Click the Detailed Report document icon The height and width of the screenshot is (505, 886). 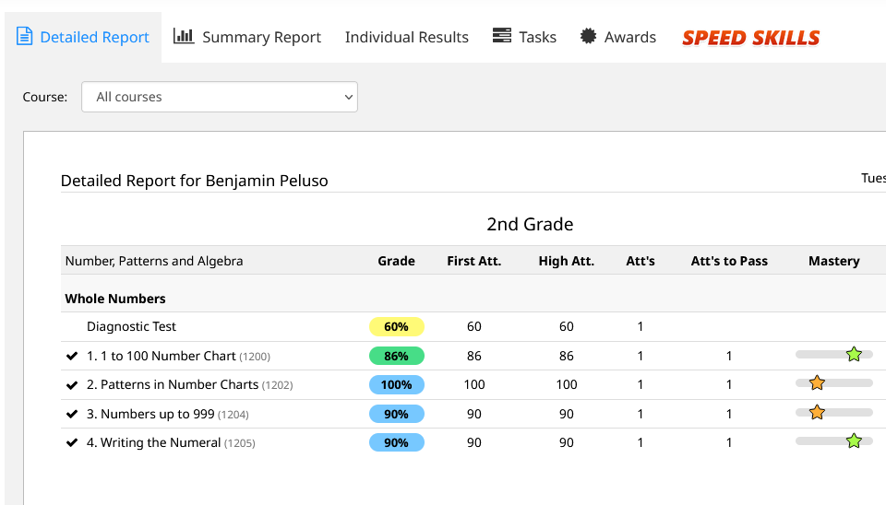[25, 37]
